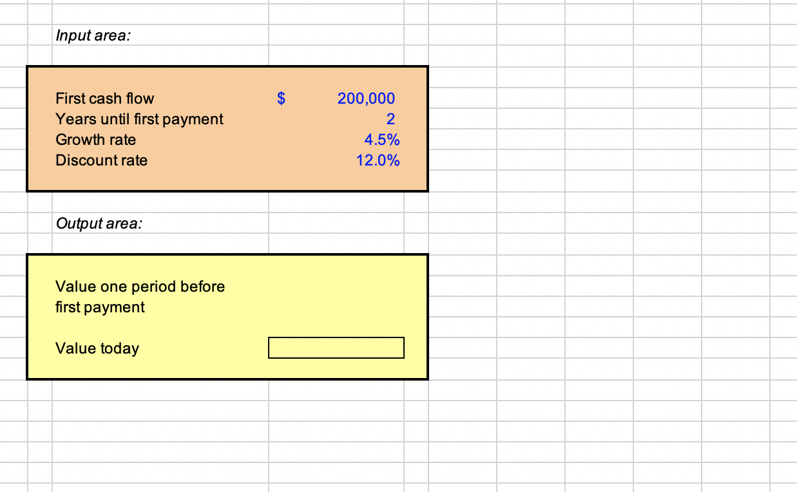This screenshot has width=797, height=492.
Task: Select the 'Input area:' heading cell
Action: tap(93, 35)
